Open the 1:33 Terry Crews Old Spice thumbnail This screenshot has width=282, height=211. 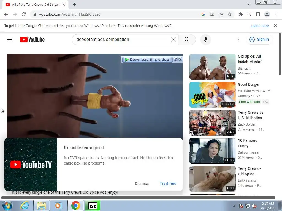pos(212,179)
